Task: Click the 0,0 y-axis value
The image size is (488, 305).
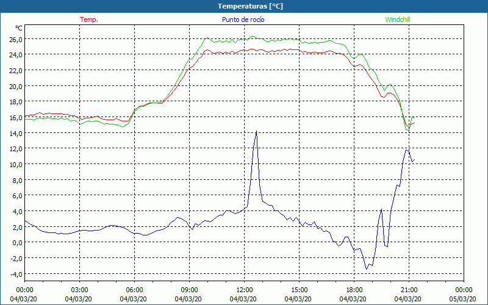Action: tap(18, 243)
